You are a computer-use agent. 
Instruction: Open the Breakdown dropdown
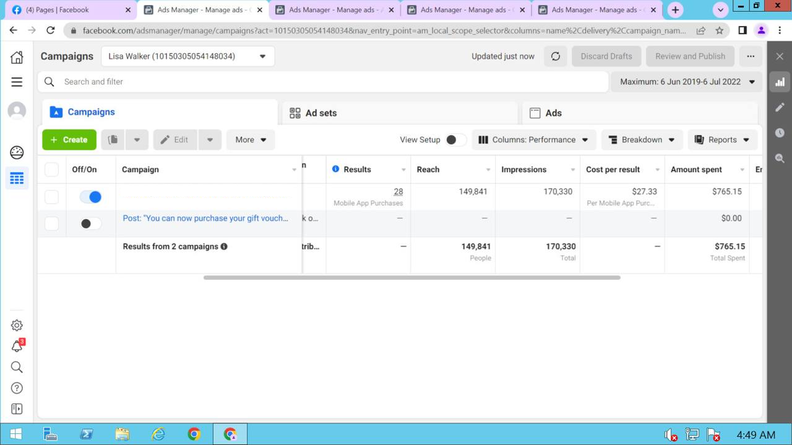[642, 140]
